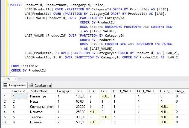
Task: Click the grid's top-left select-all corner
Action: [x=5, y=91]
